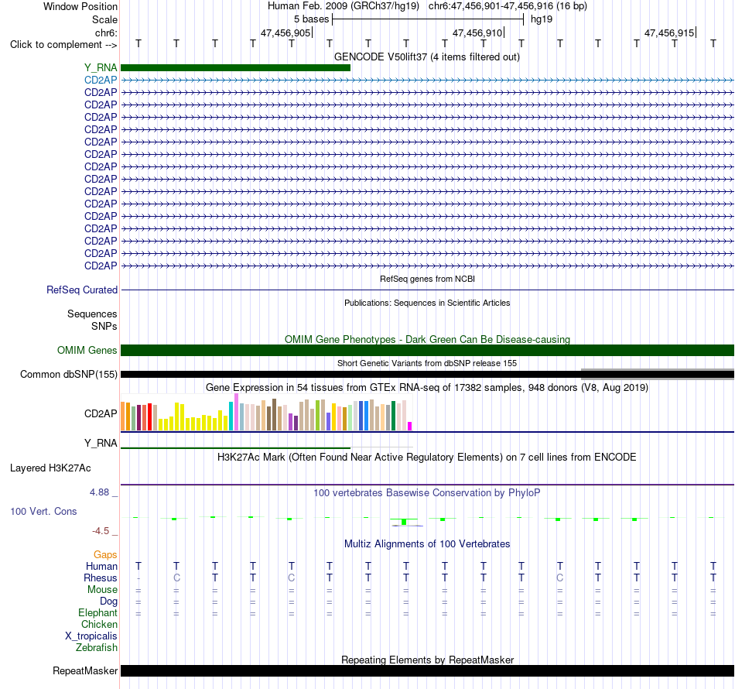Click the 100 Vert. Cons label
The width and height of the screenshot is (735, 689).
(x=43, y=511)
